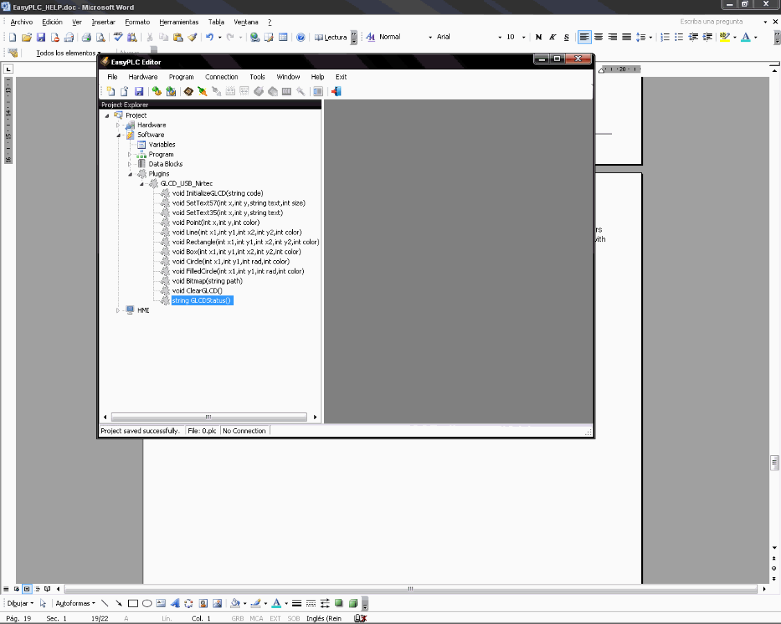Screen dimensions: 781x624
Task: Insert WordArt from the drawing toolbar
Action: coord(175,603)
